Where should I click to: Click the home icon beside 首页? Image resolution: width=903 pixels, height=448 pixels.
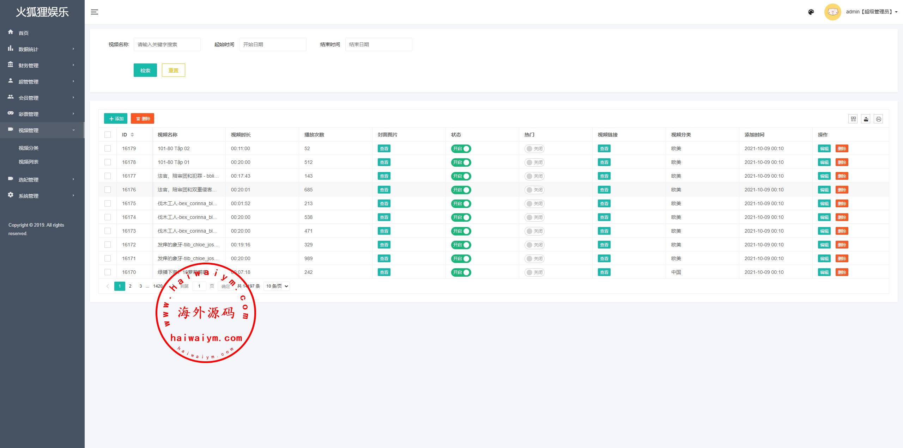(x=11, y=32)
